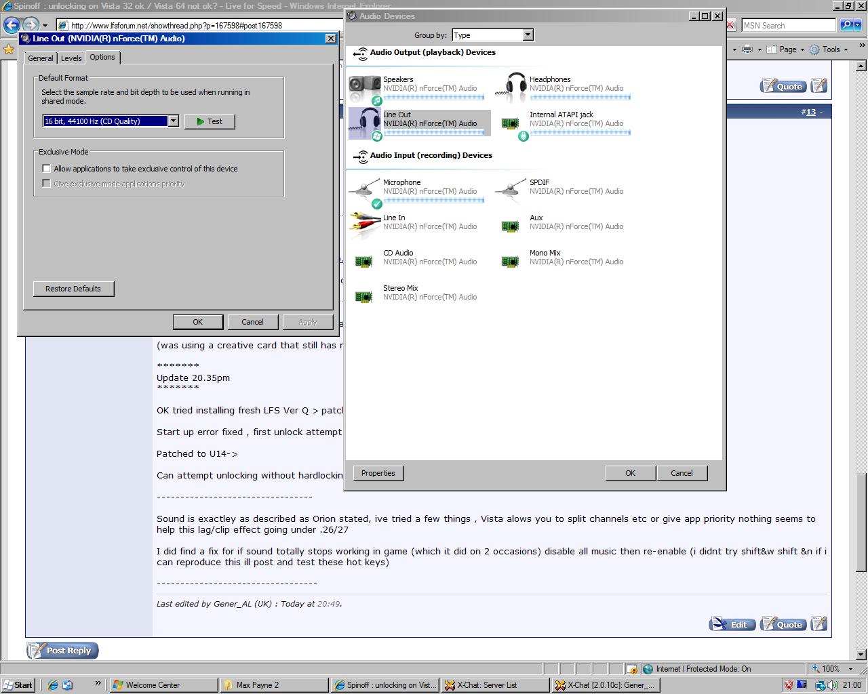This screenshot has height=694, width=868.
Task: Click the 'Audio Input (recording) Devices' group header
Action: click(x=431, y=155)
